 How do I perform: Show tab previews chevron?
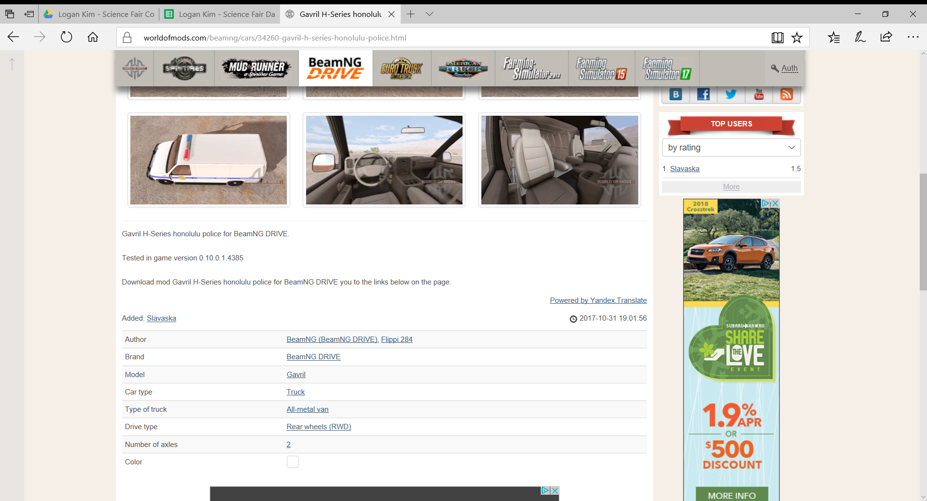(429, 14)
